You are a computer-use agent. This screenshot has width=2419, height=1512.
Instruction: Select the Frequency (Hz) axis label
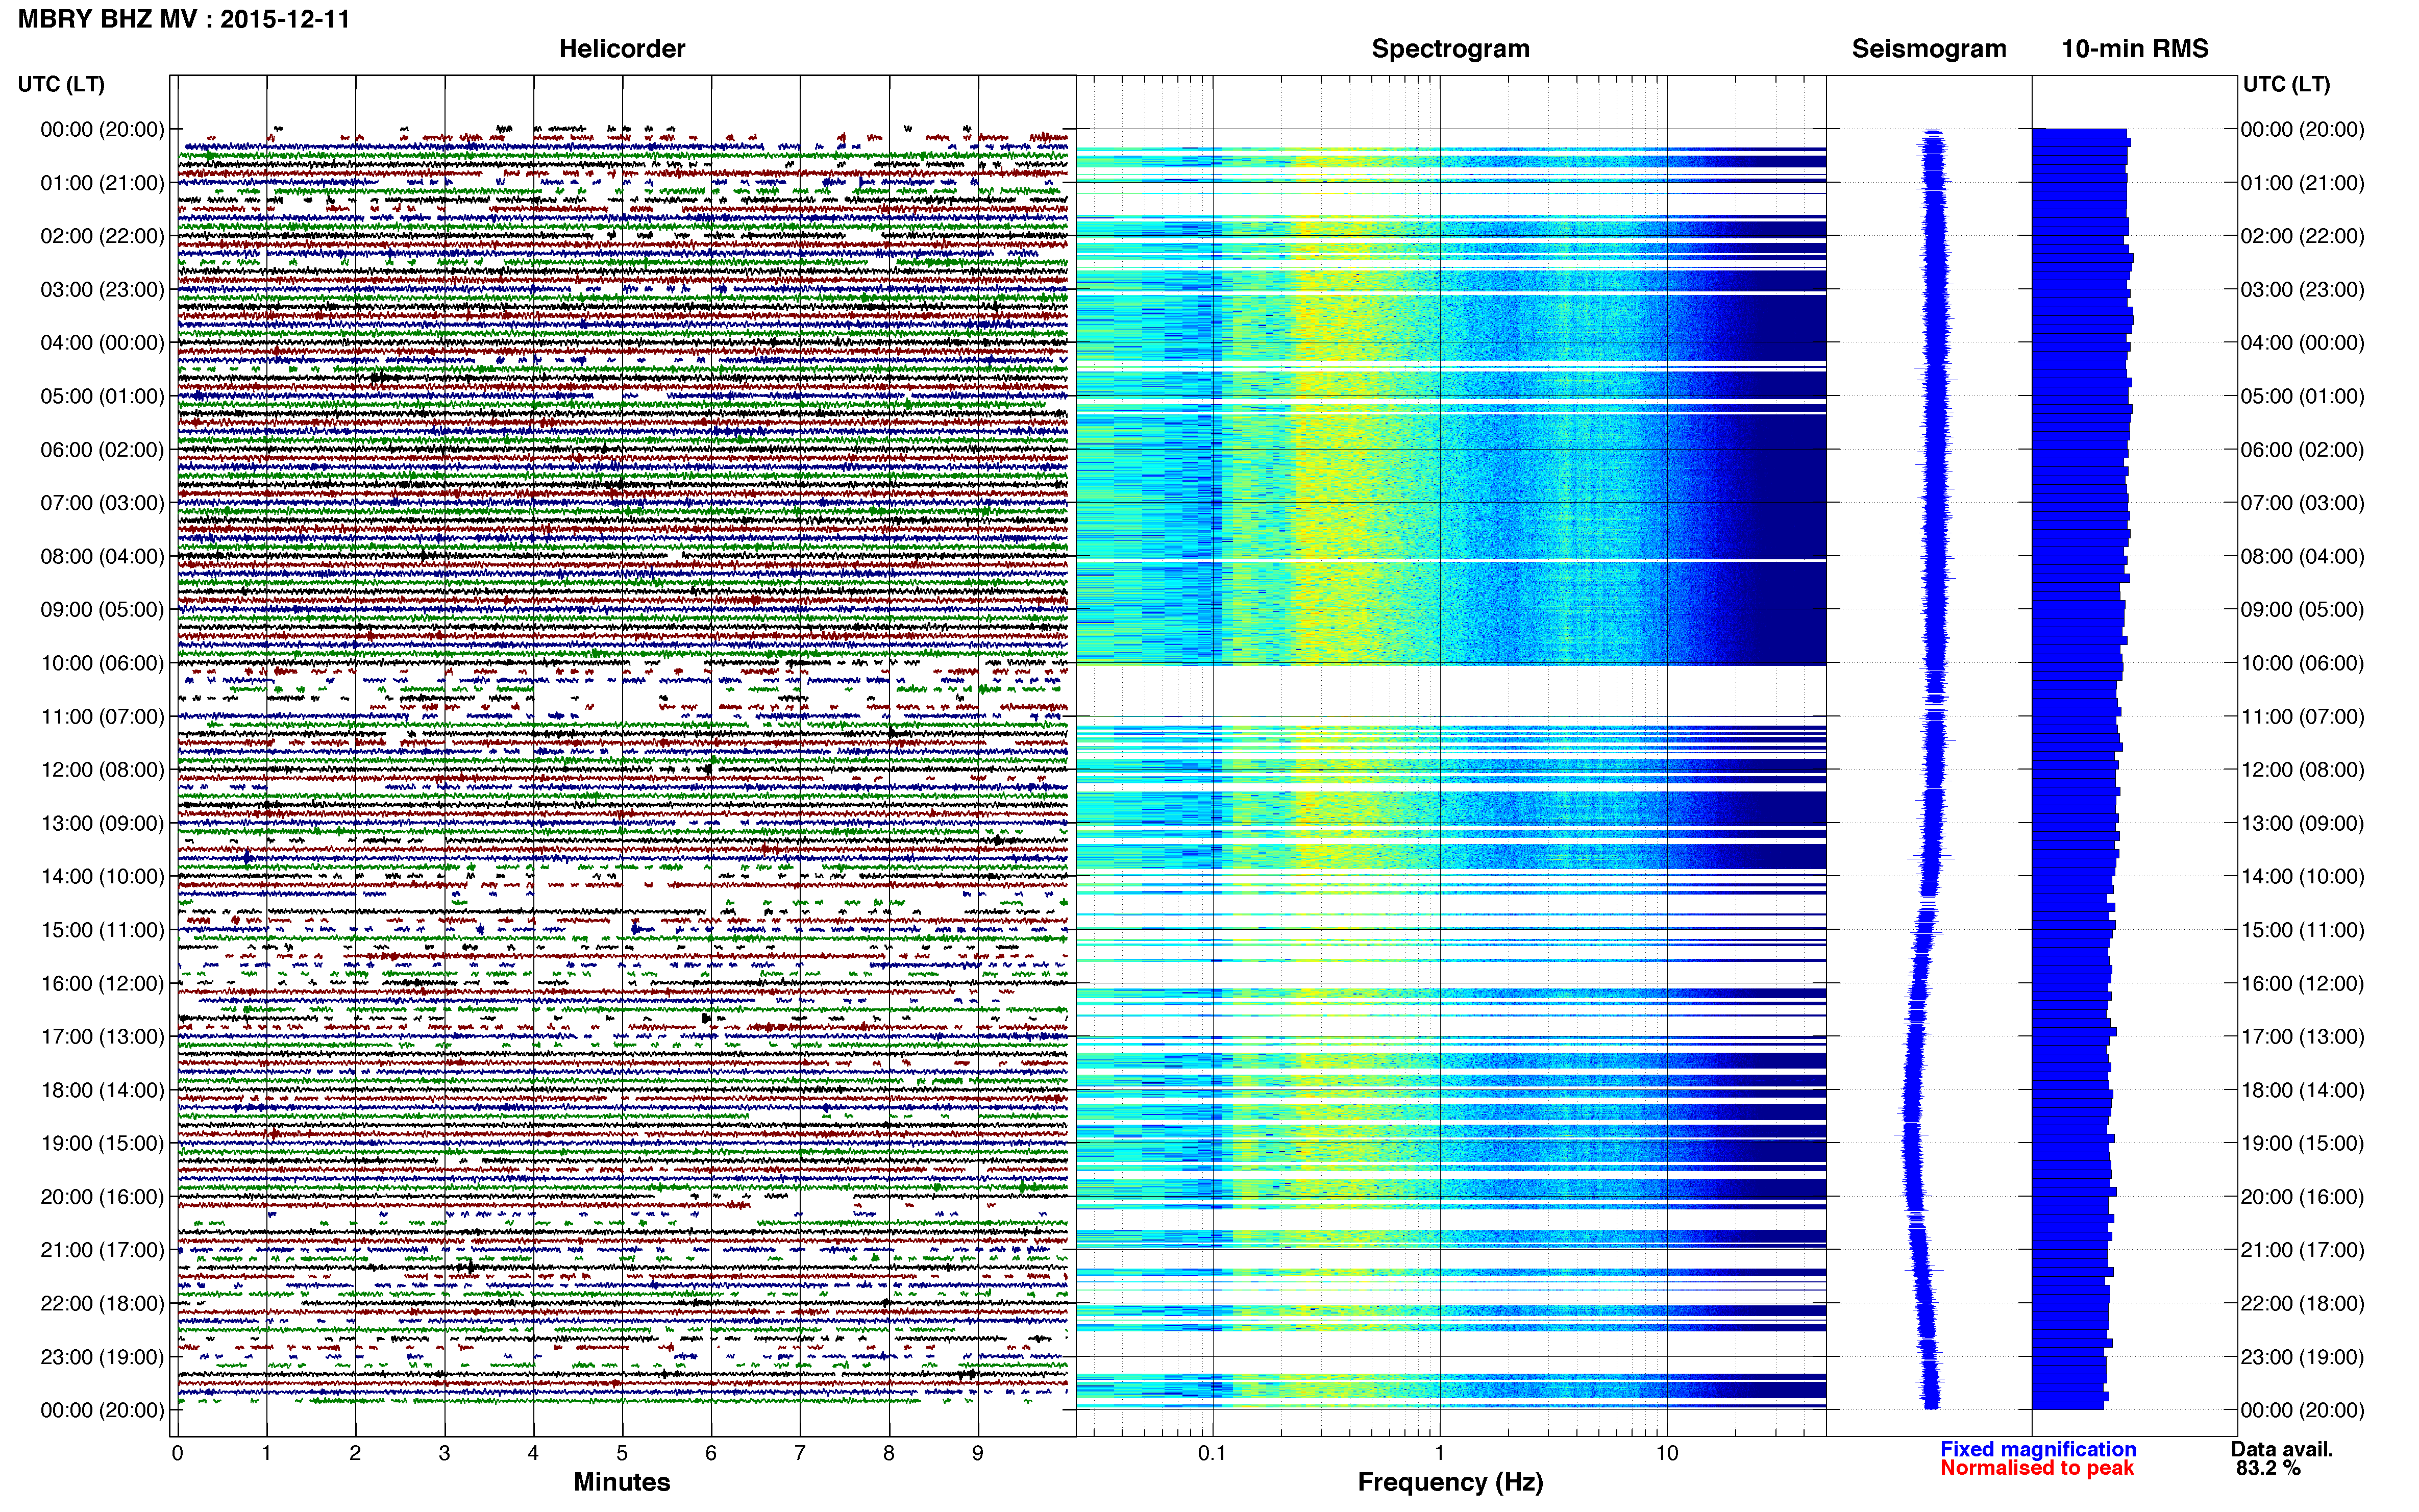[1450, 1482]
